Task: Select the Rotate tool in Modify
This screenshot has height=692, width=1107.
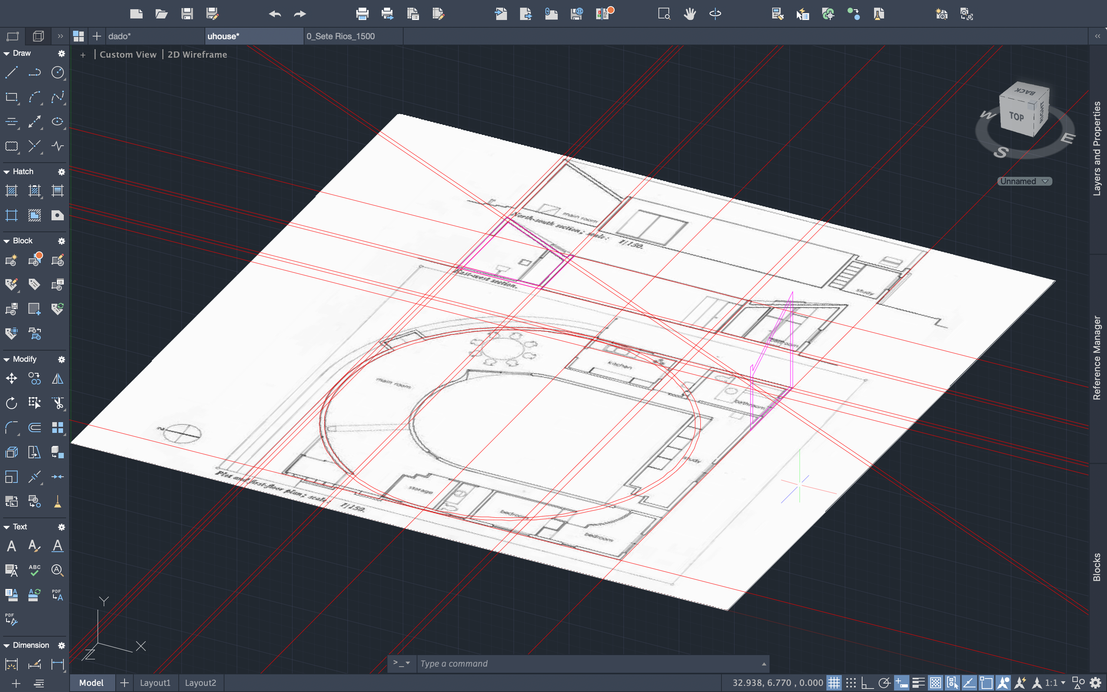Action: [12, 403]
